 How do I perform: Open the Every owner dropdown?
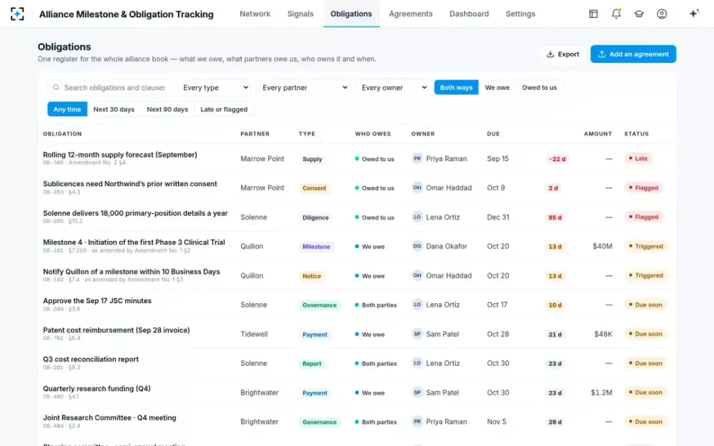coord(393,87)
